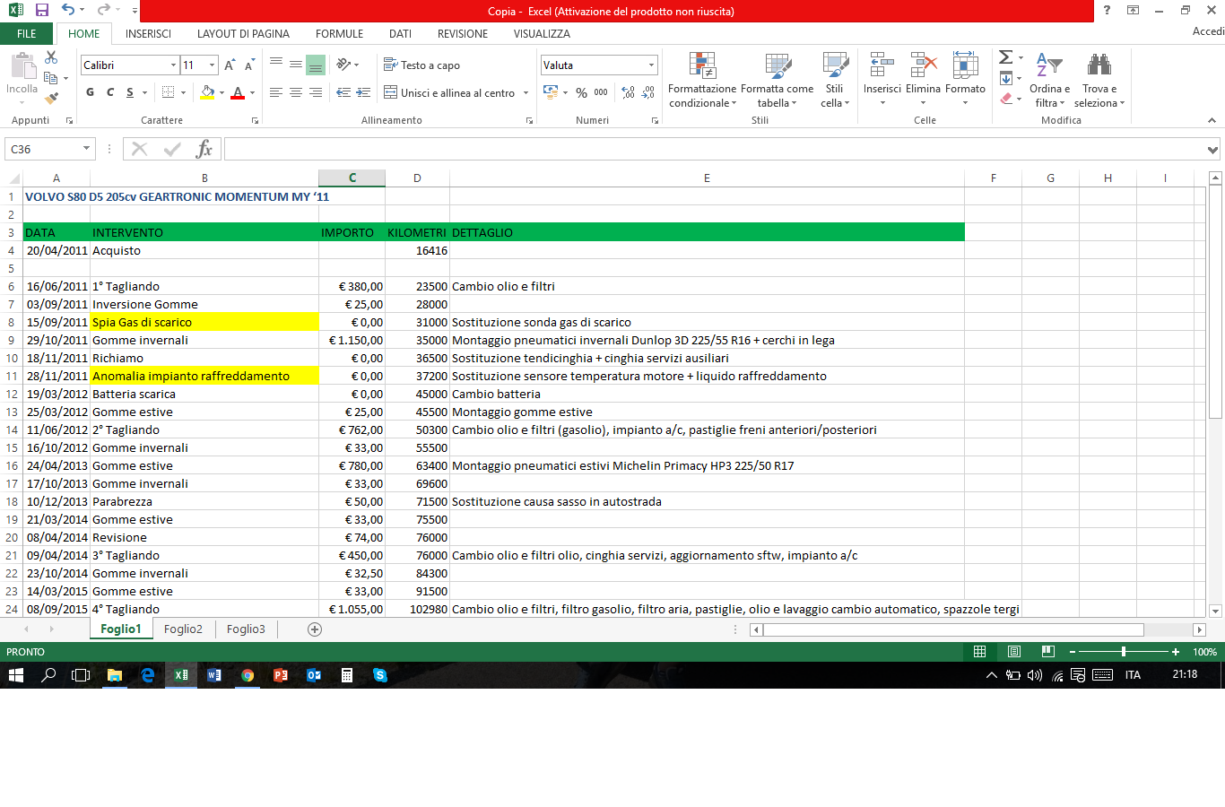Align text left in the cell

[276, 92]
